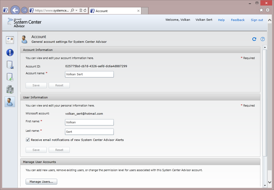
Task: Switch to the Account browser tab
Action: tap(115, 11)
